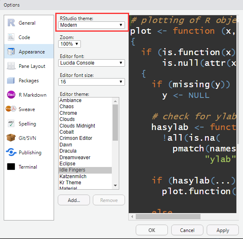Open the Zoom 100% dropdown
This screenshot has width=243, height=239.
tap(69, 44)
